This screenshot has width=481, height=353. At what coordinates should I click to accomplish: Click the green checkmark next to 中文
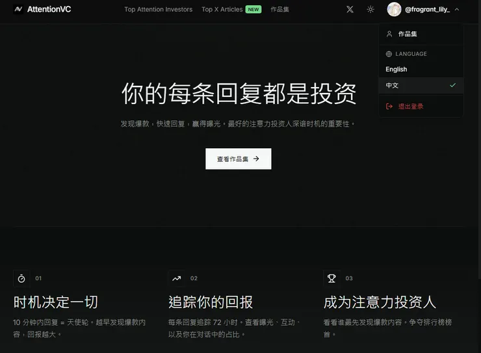453,85
